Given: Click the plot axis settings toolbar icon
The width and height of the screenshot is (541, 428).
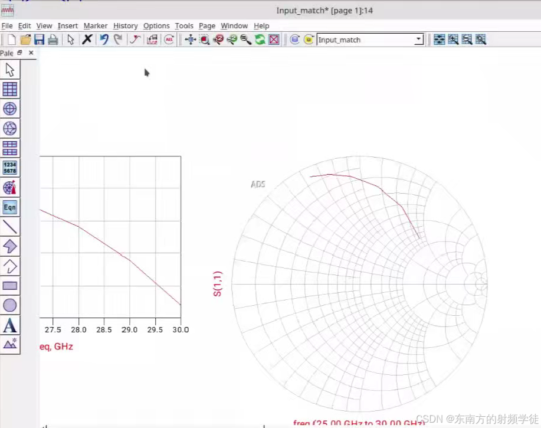Looking at the screenshot, I should click(x=439, y=40).
